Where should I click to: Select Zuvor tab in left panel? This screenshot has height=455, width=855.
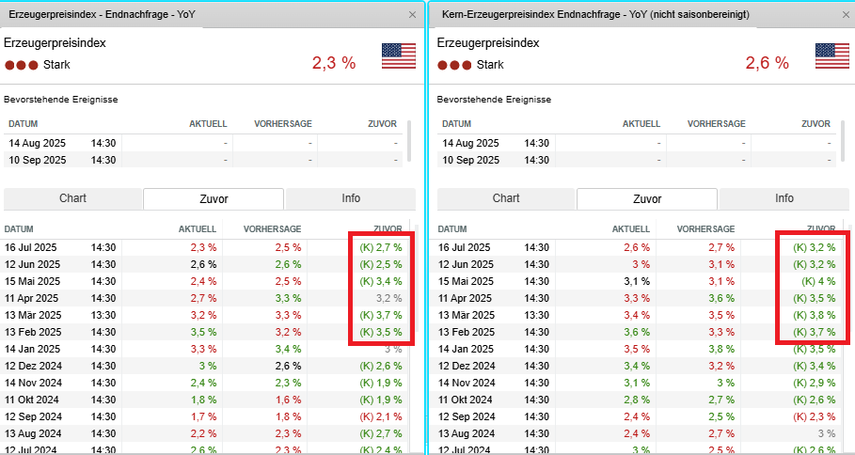point(214,199)
